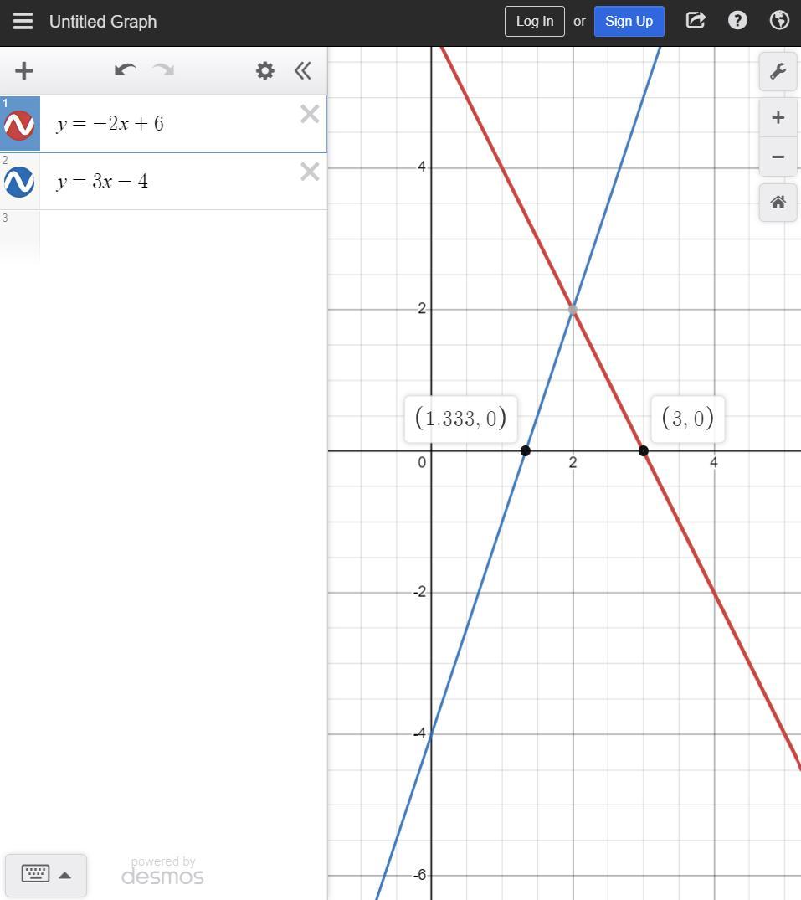This screenshot has height=900, width=801.
Task: Click the Sign Up button
Action: pyautogui.click(x=629, y=21)
